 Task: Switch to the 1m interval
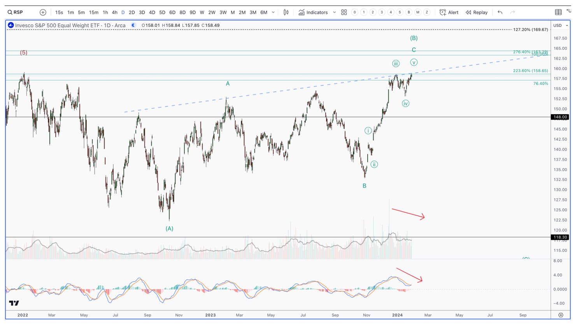(70, 12)
